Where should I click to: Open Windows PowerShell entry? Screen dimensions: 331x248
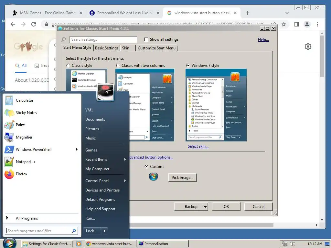click(42, 149)
